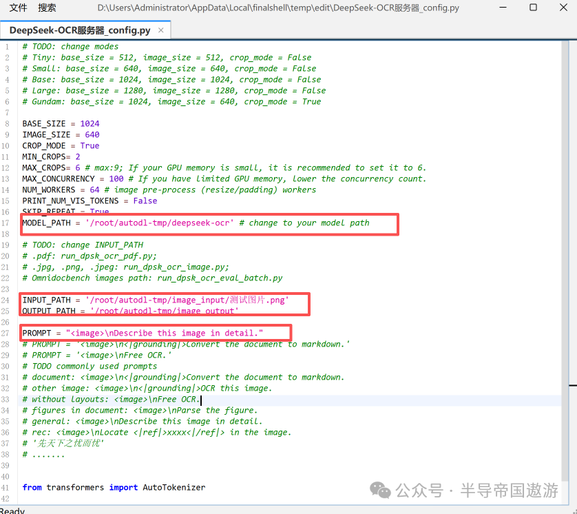Click the '# Large:' comment line
This screenshot has width=577, height=514.
(x=174, y=91)
